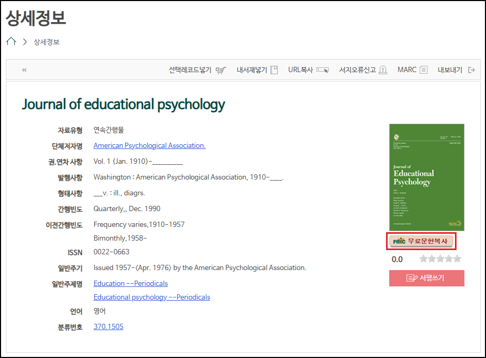Viewport: 486px width, 358px height.
Task: Click 내보내기 text label
Action: coord(450,70)
